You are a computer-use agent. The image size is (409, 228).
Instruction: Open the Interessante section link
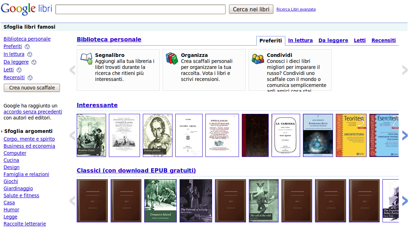click(97, 105)
